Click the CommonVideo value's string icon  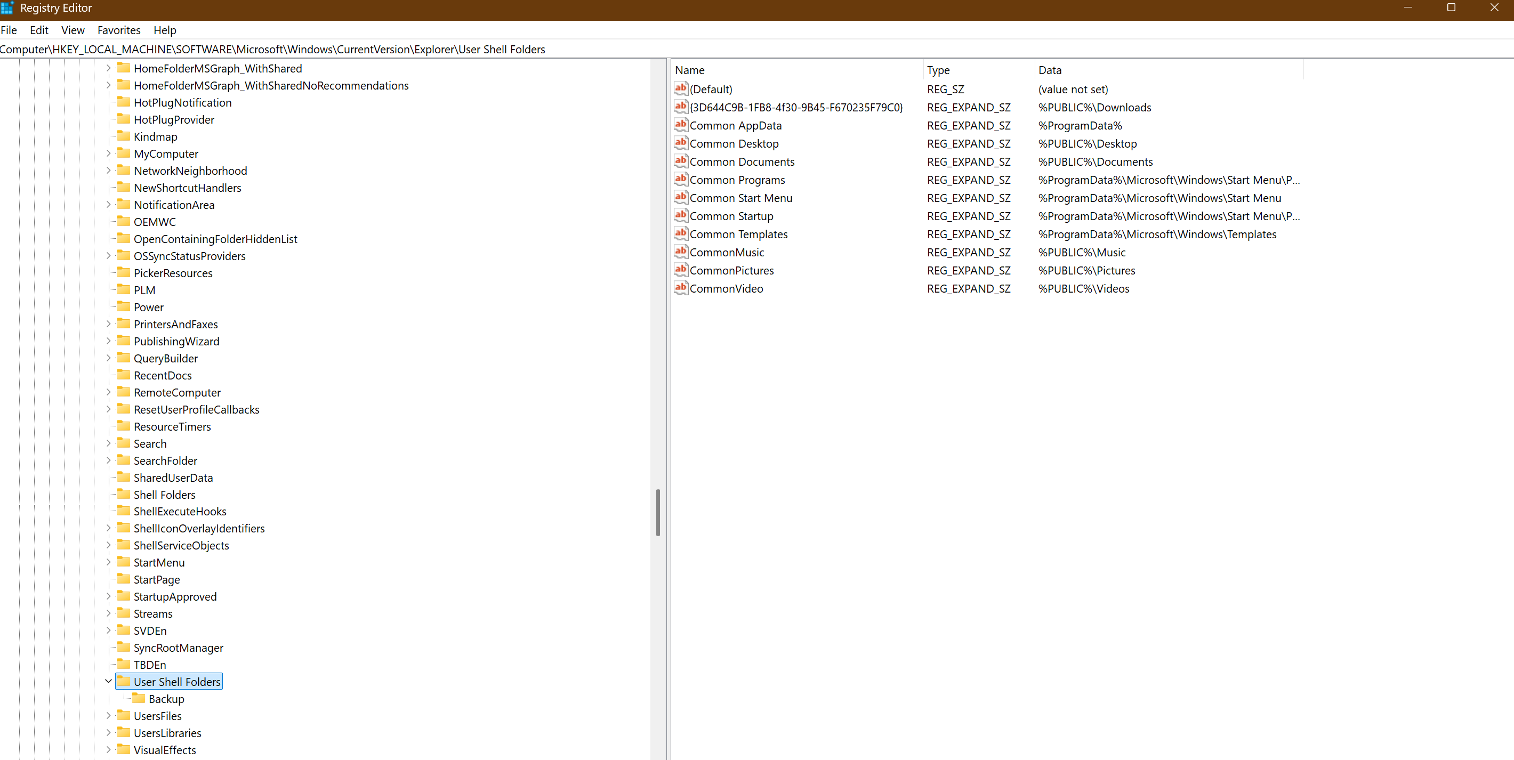(681, 288)
